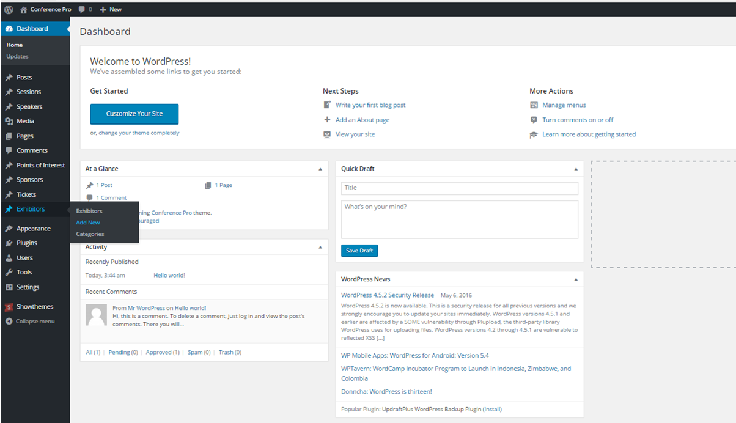This screenshot has width=736, height=423.
Task: Open the Add an About page link
Action: (x=362, y=120)
